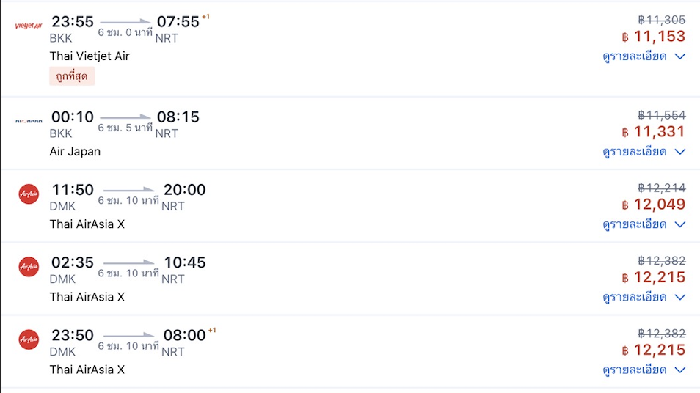Select the 23:55 Thai Vietjet departure time

pyautogui.click(x=73, y=22)
